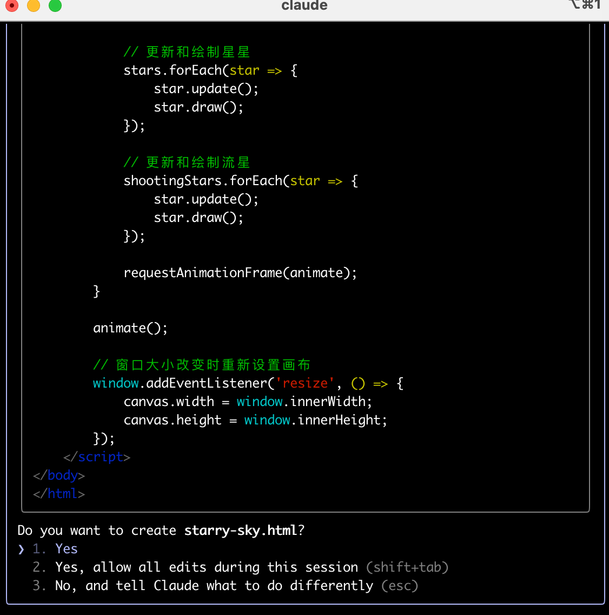Click the comment 窗口大小改变时重新设置画布

click(x=201, y=365)
